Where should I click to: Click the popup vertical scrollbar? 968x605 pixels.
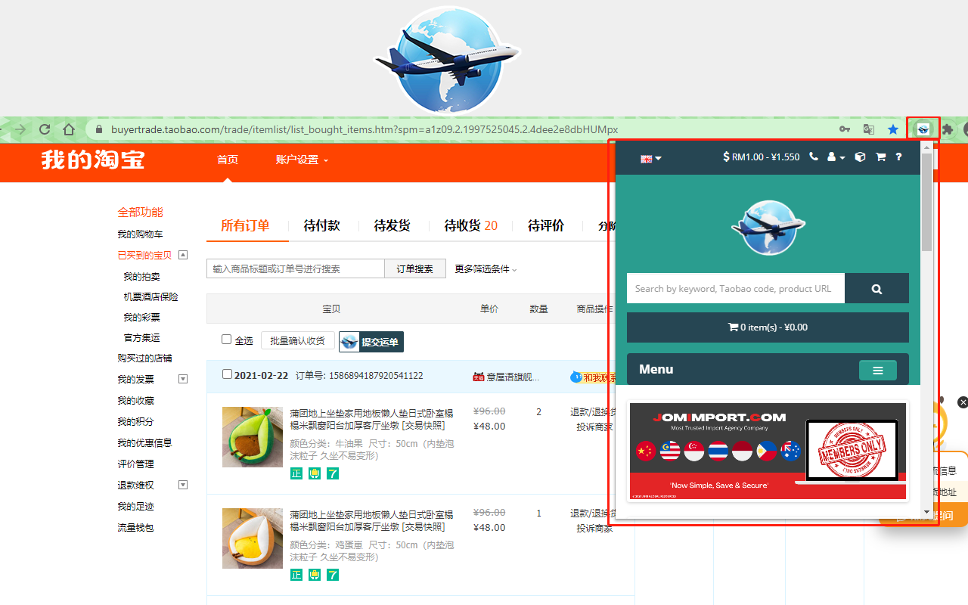tap(926, 202)
